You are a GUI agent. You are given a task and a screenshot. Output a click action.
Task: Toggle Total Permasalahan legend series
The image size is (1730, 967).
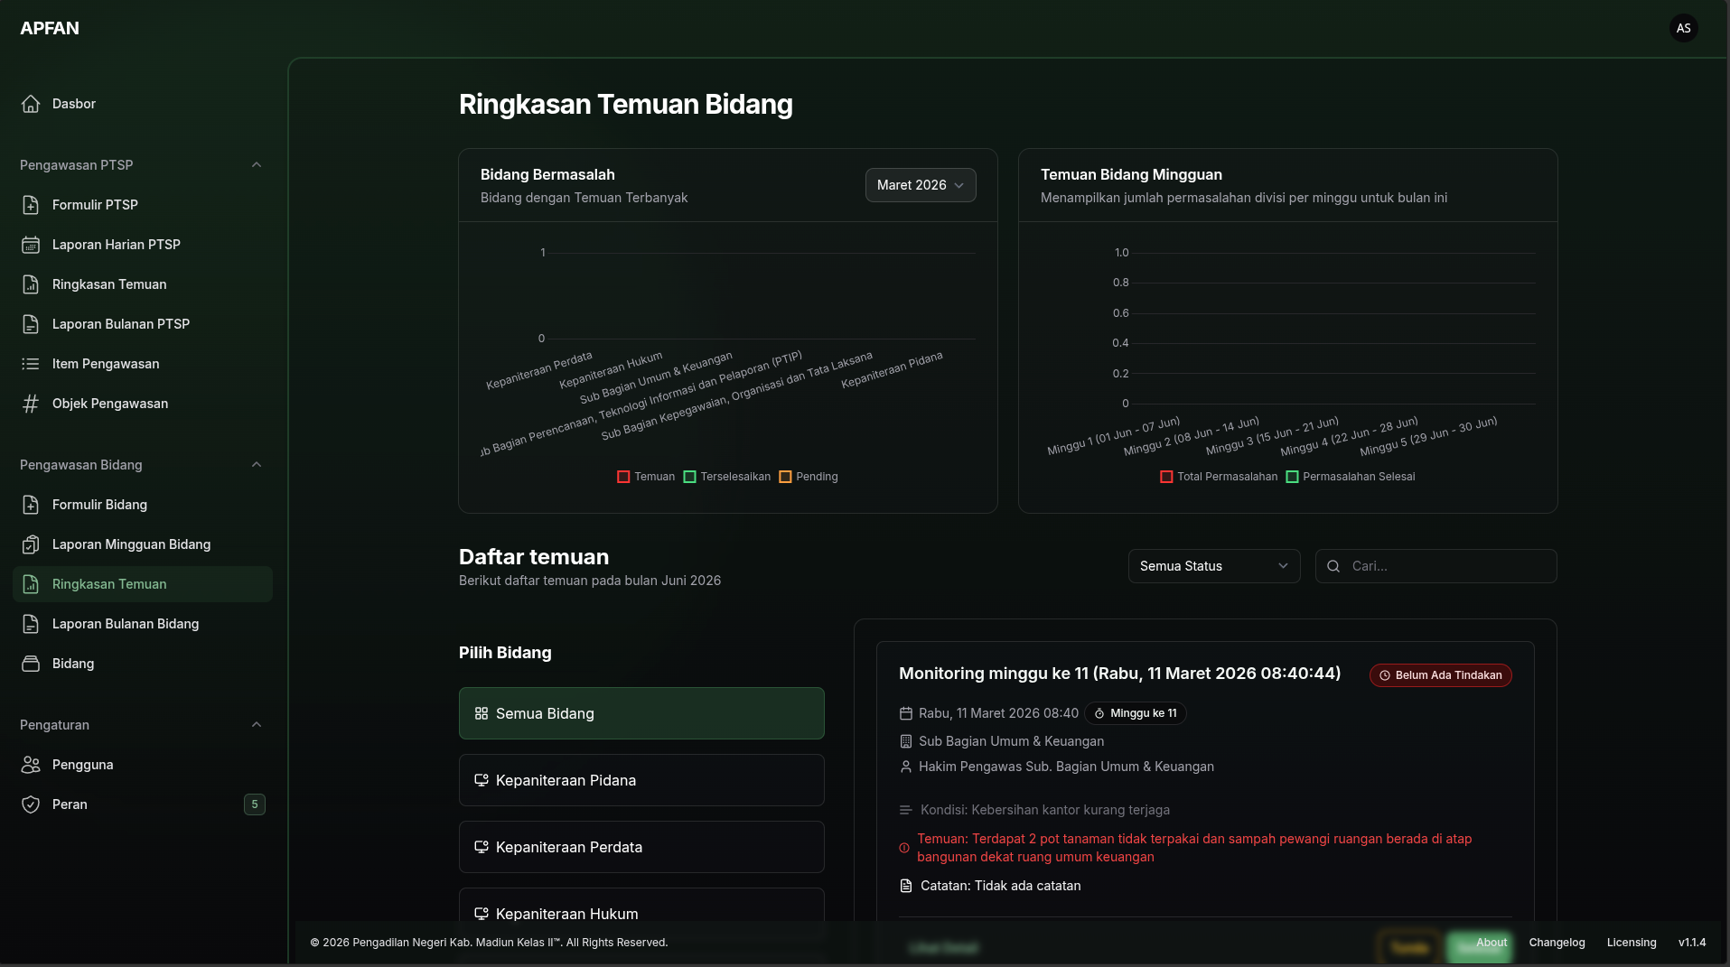(1219, 477)
